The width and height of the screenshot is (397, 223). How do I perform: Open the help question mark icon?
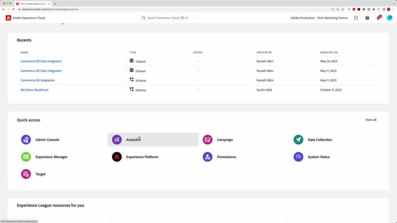(367, 18)
